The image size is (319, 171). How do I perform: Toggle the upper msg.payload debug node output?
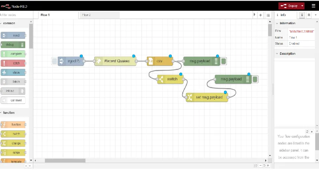224,61
